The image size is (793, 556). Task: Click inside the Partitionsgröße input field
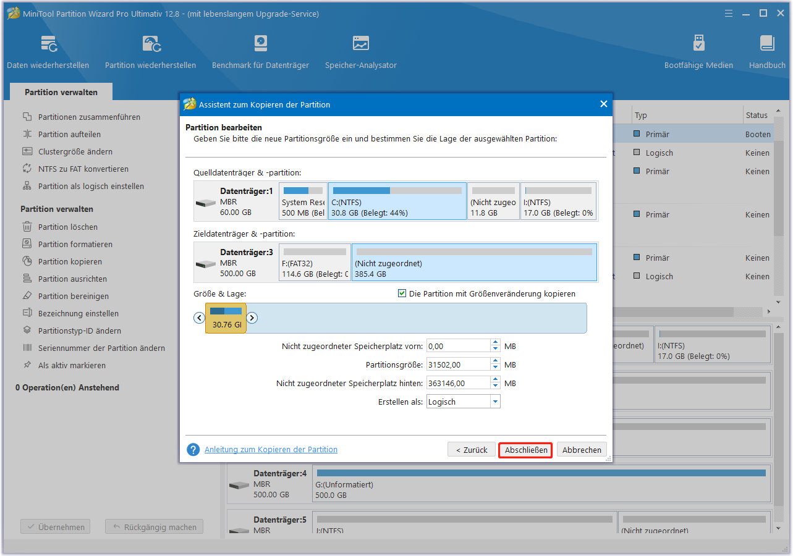pos(459,364)
